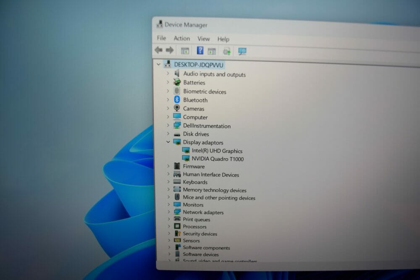Click the DellInstrumentation icon
Image resolution: width=420 pixels, height=280 pixels.
coord(177,125)
